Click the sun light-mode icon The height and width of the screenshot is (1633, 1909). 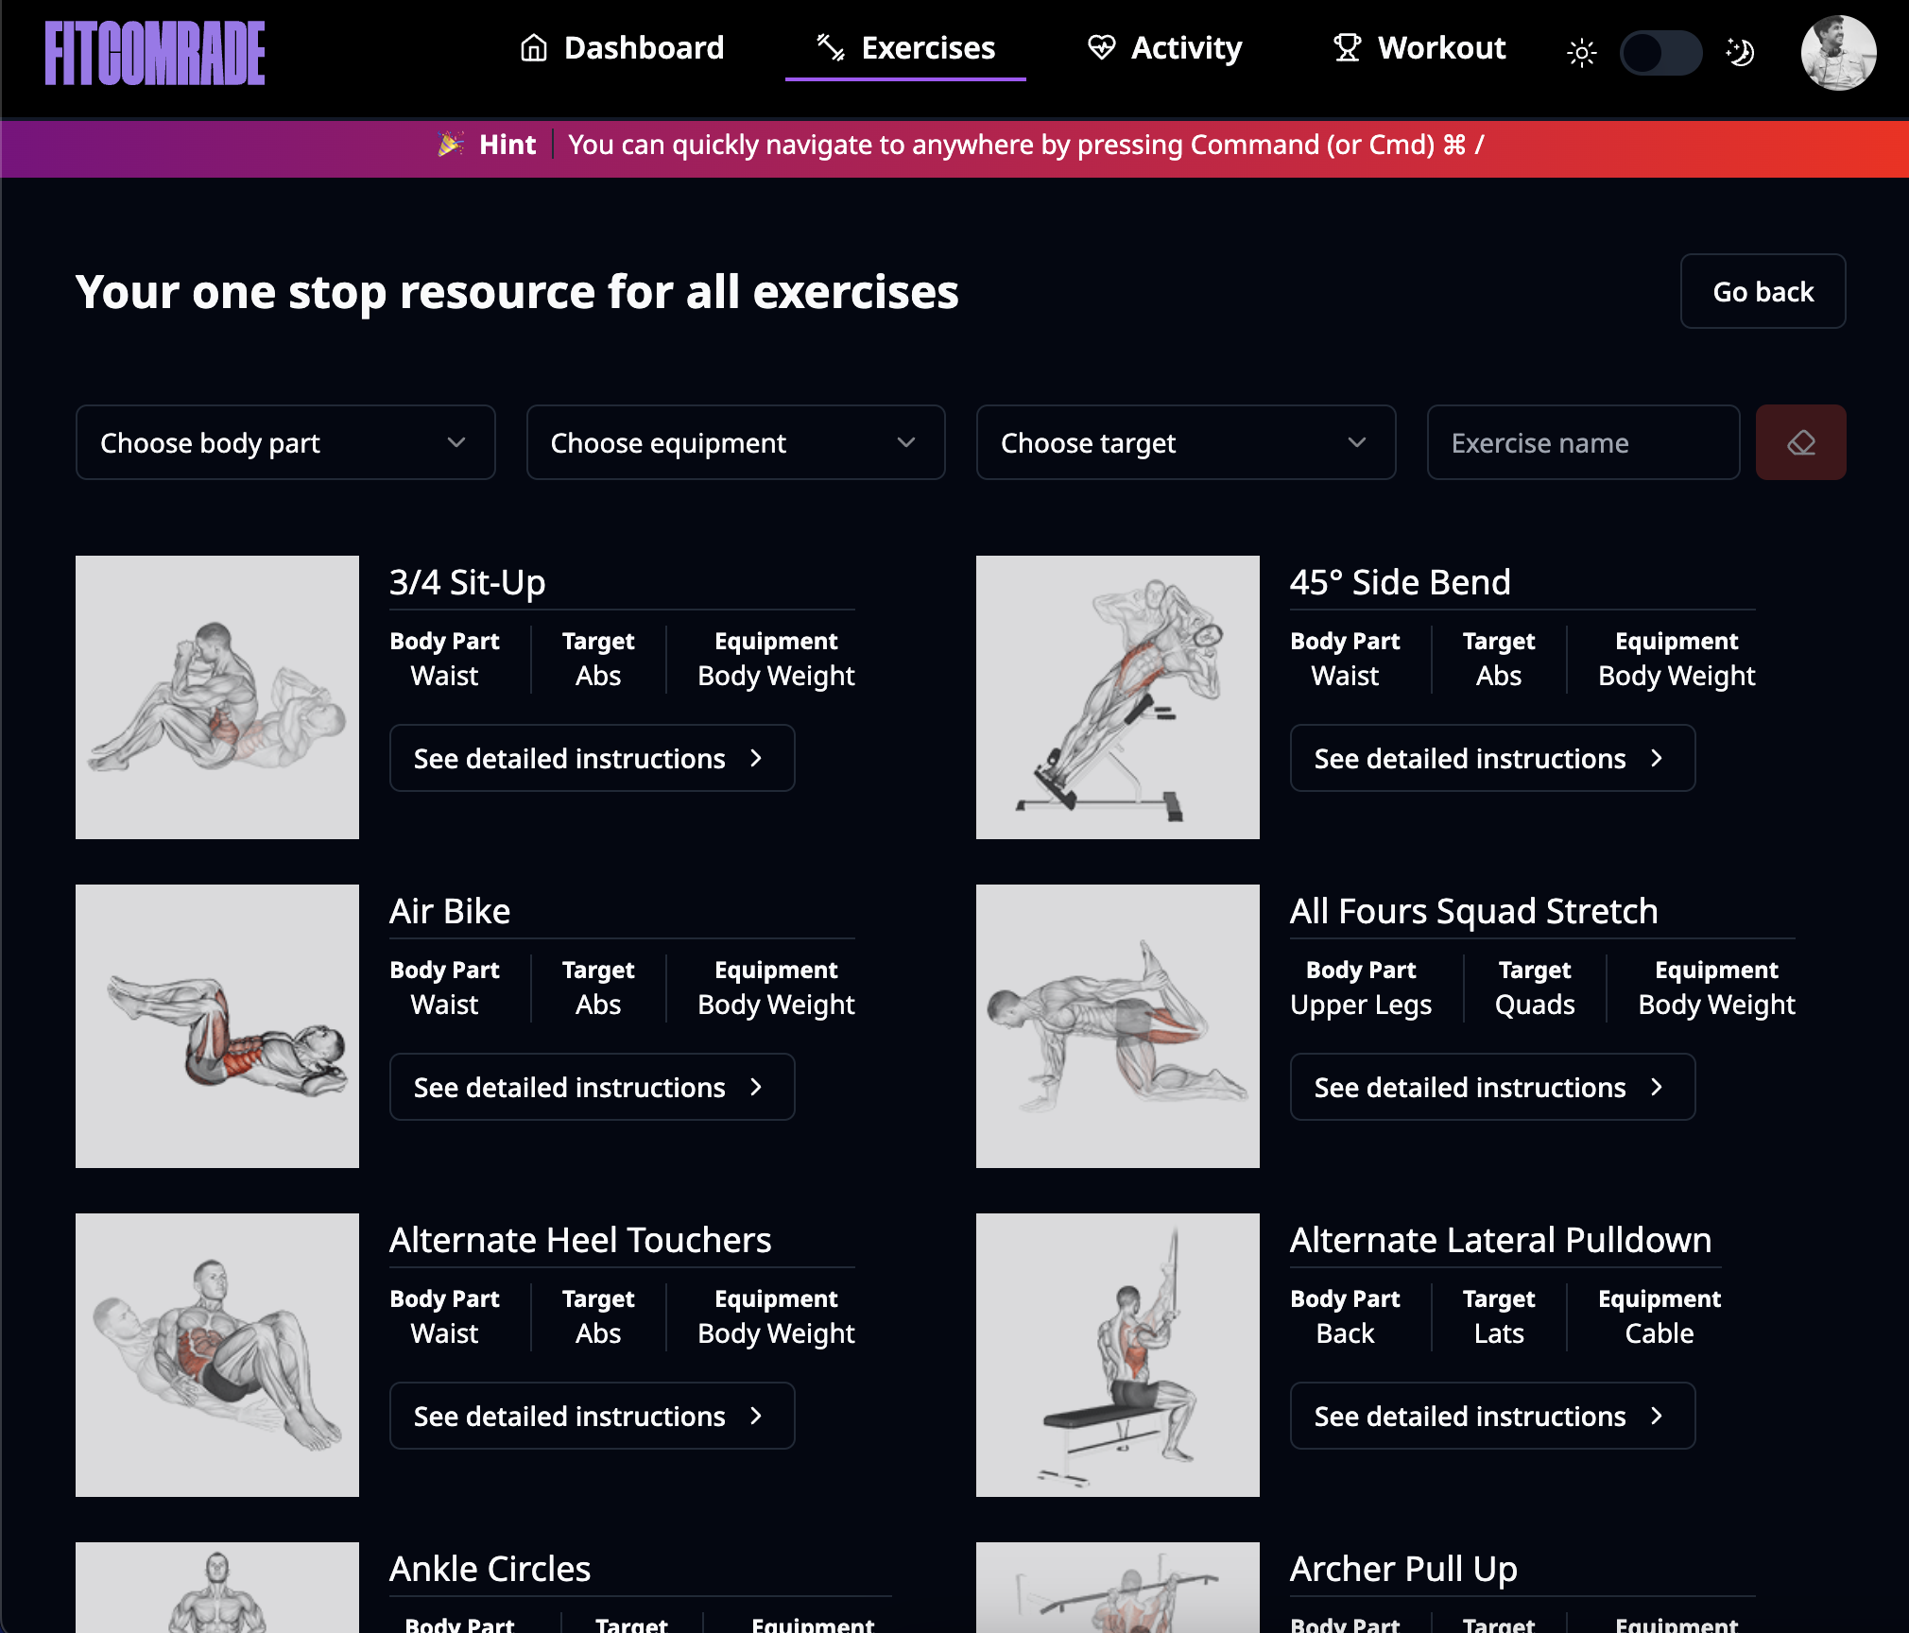(x=1582, y=53)
